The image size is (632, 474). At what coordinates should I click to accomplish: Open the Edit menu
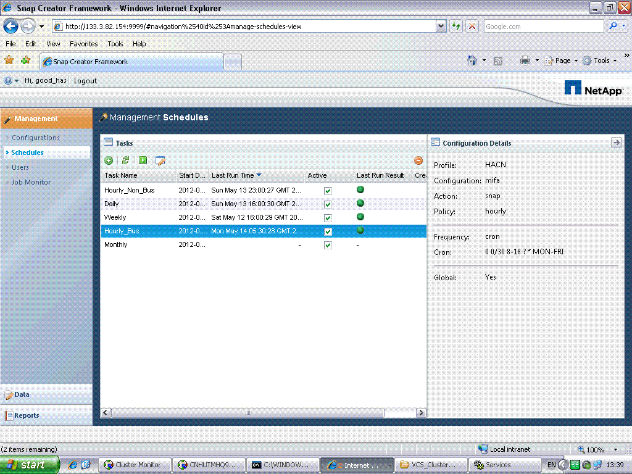31,44
